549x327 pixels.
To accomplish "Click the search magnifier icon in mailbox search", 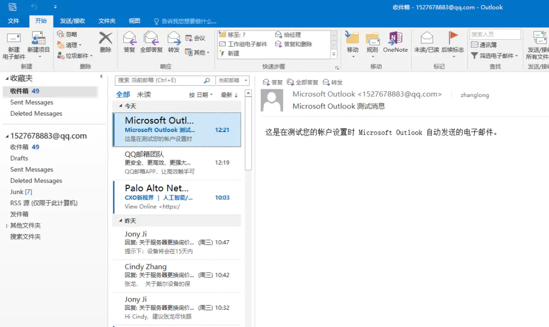I will tap(206, 80).
